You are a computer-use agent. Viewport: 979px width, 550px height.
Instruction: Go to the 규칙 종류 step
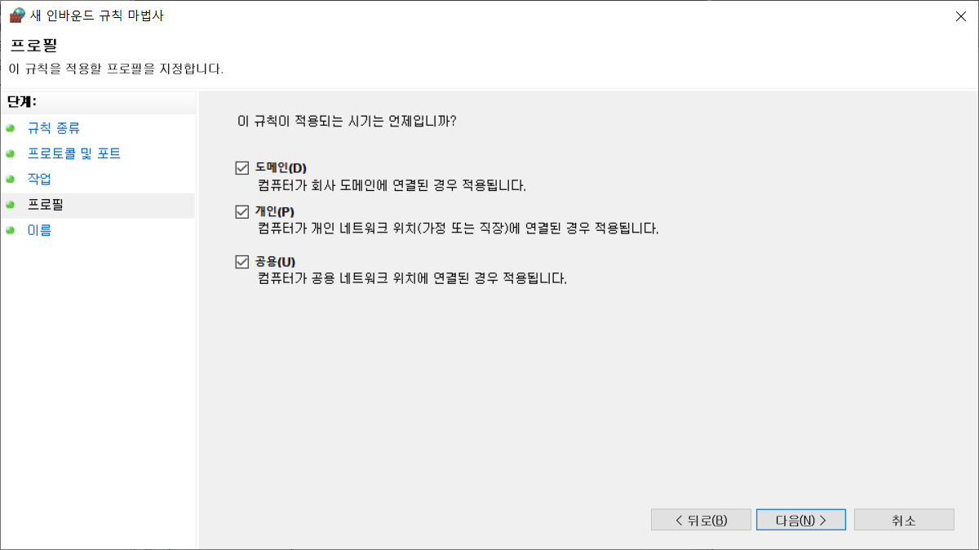point(54,128)
